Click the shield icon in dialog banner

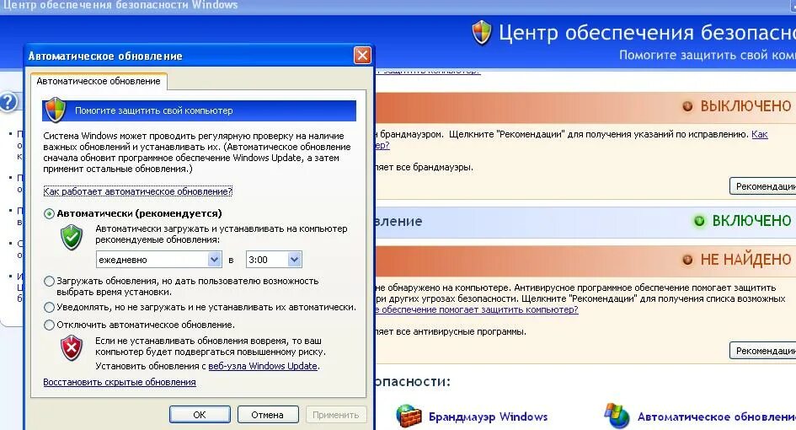(x=56, y=110)
